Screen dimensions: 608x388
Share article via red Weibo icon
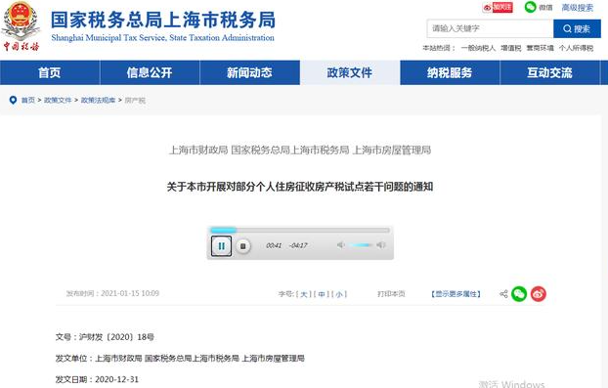click(x=539, y=294)
